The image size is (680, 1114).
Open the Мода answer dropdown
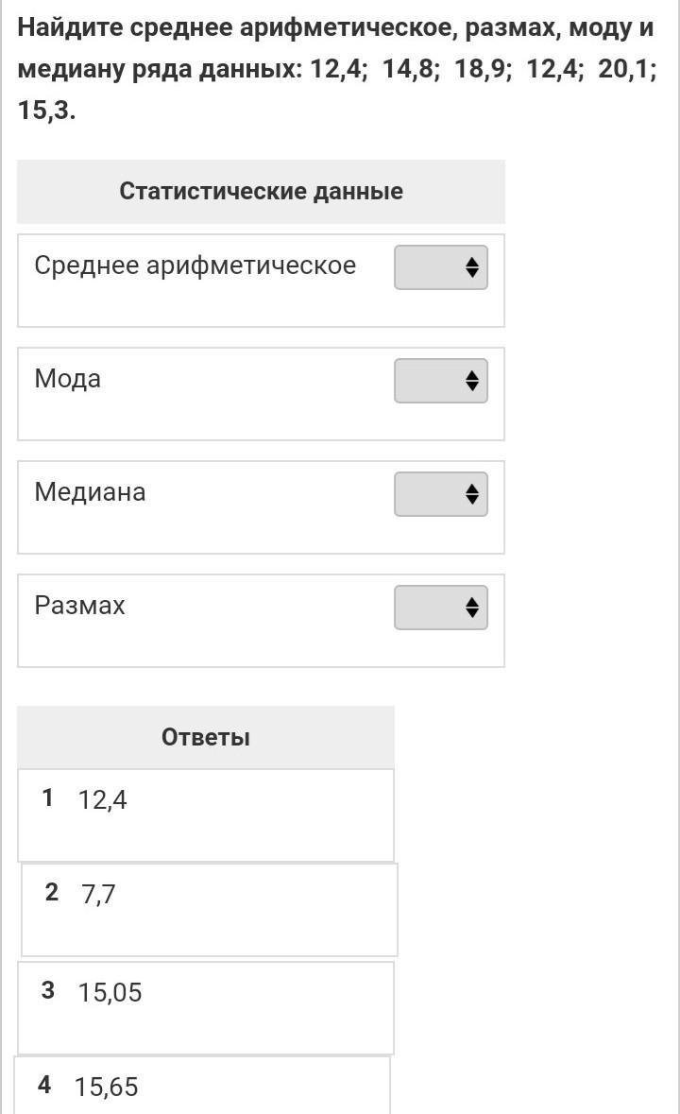point(440,381)
